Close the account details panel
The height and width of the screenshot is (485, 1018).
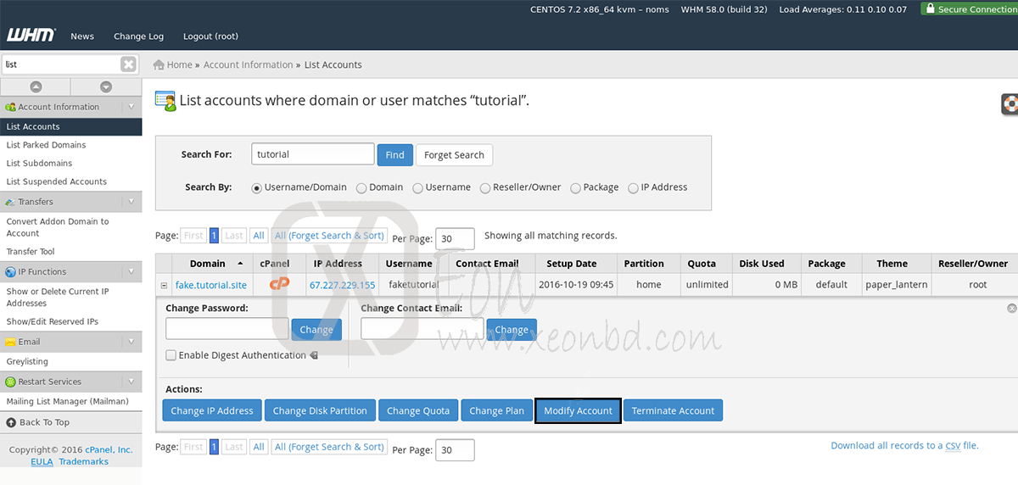pyautogui.click(x=1011, y=309)
